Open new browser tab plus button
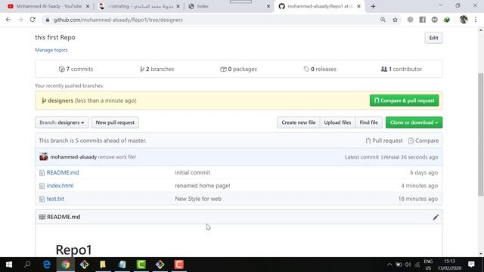 (x=373, y=6)
